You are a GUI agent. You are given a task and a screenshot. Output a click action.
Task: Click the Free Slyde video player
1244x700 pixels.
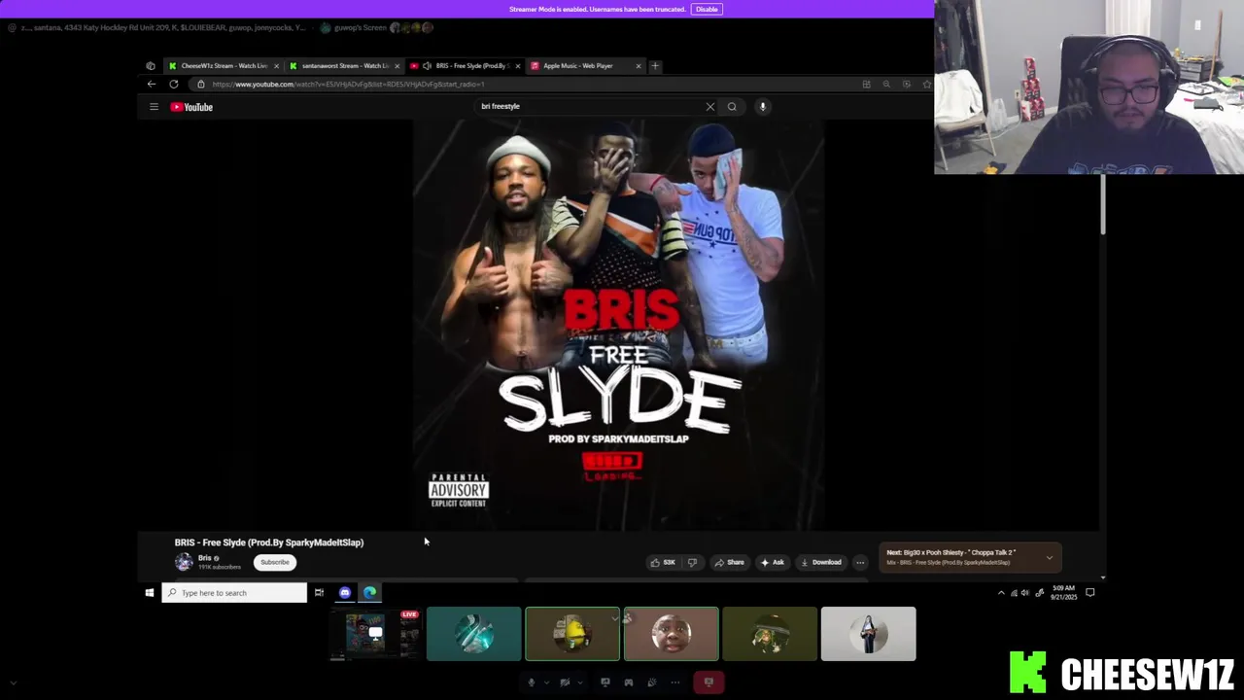pos(619,326)
